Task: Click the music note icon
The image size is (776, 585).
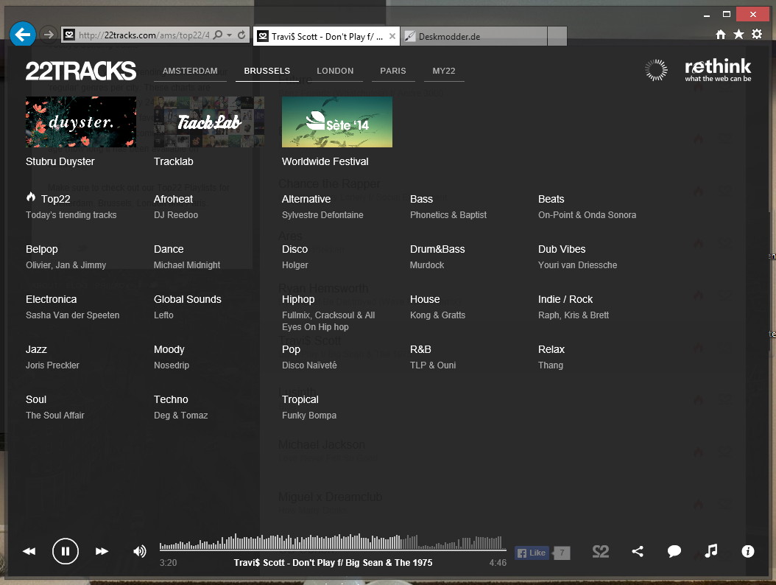Action: pyautogui.click(x=711, y=551)
